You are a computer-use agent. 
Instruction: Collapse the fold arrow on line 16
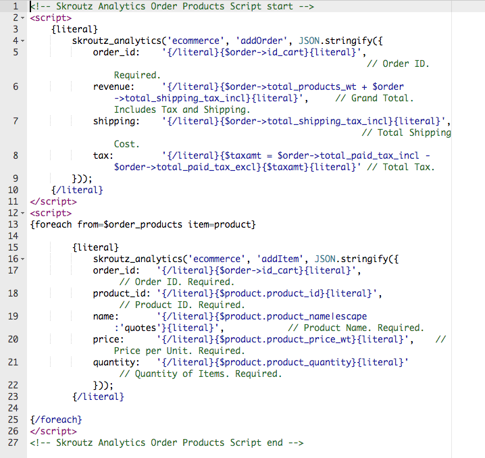coord(22,259)
